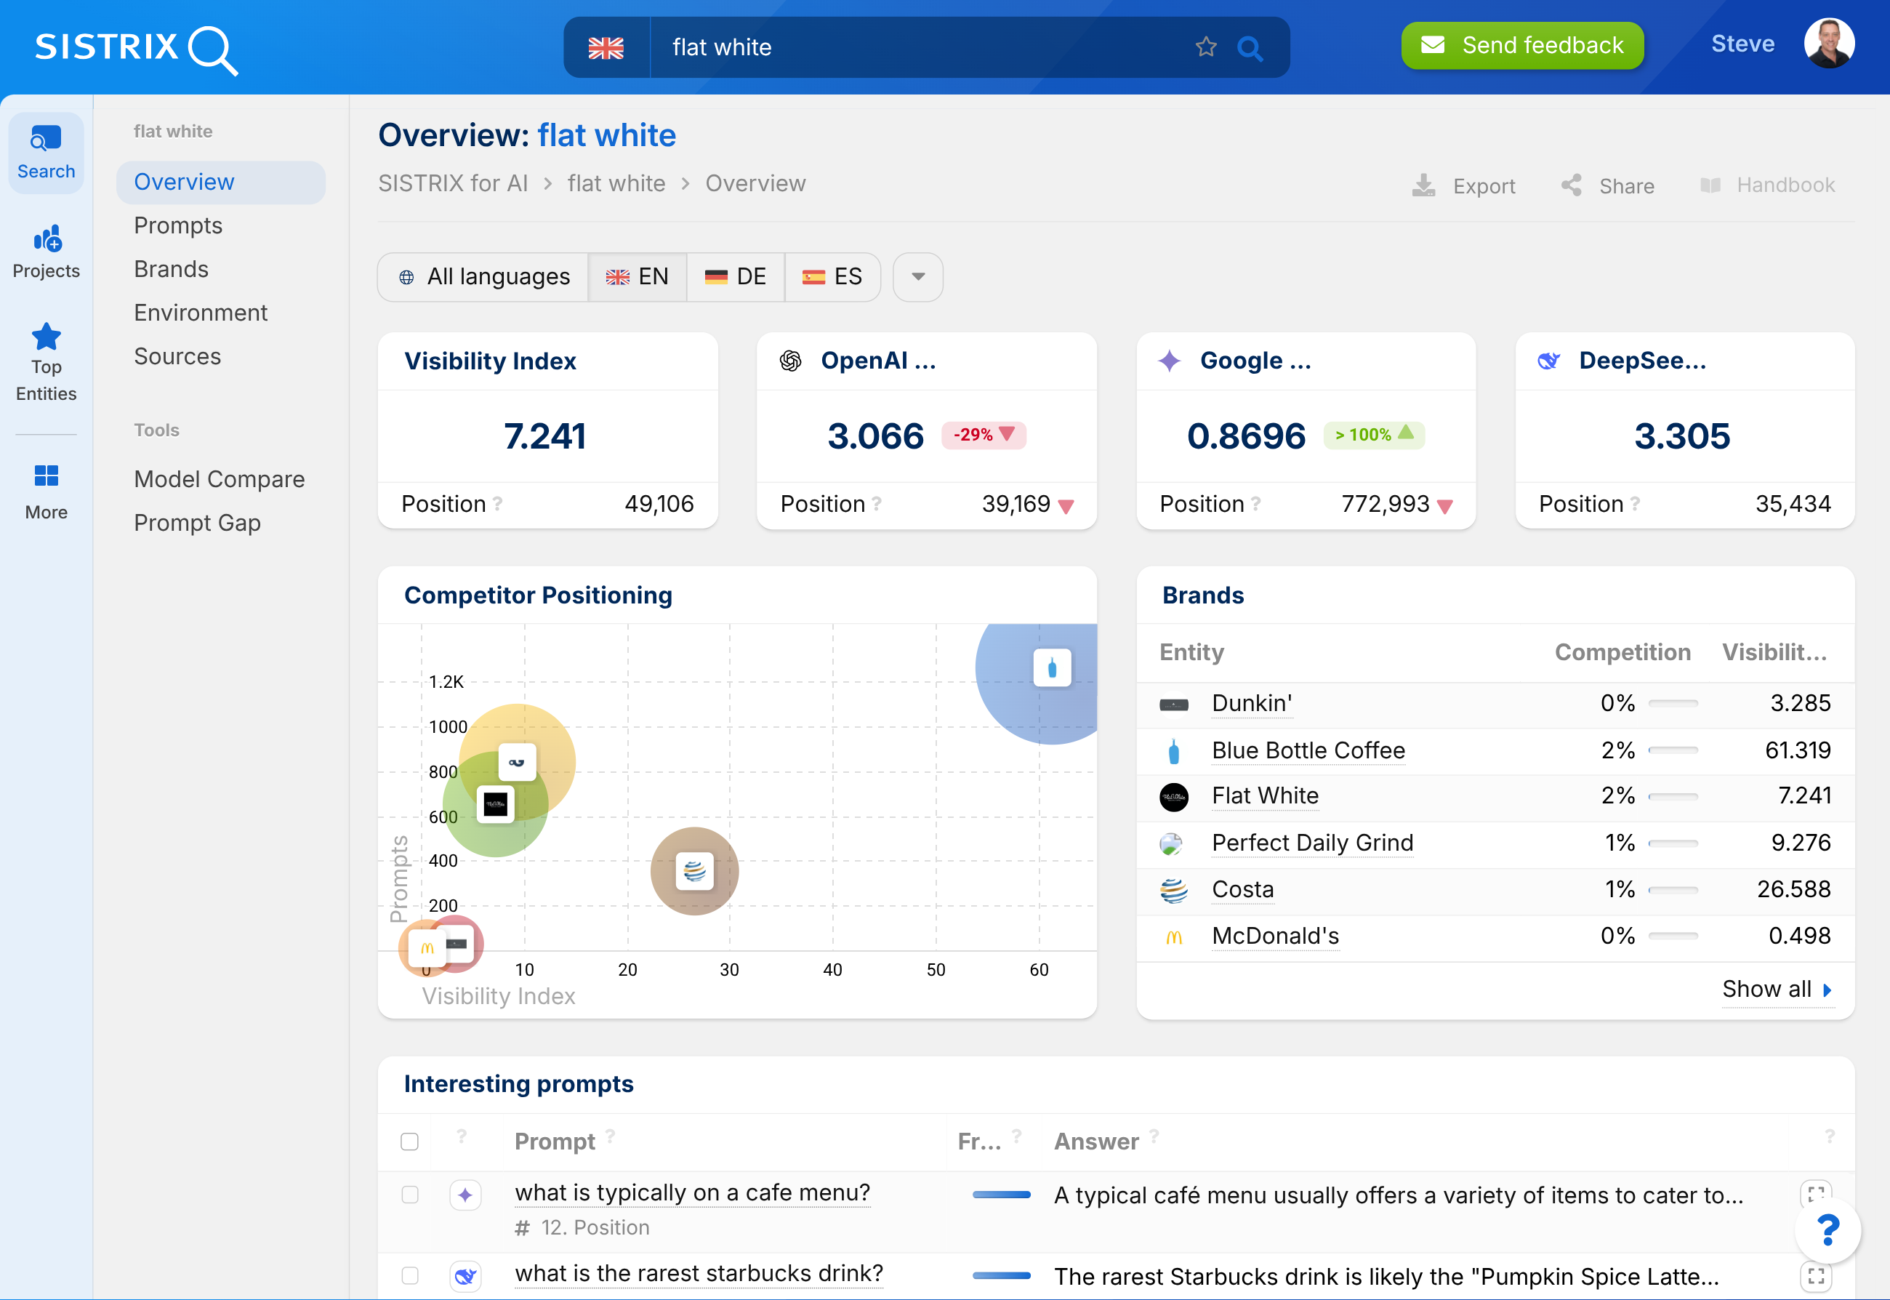Expand answer for cafe menu prompt
Screen dimensions: 1890x1300
click(1815, 1194)
